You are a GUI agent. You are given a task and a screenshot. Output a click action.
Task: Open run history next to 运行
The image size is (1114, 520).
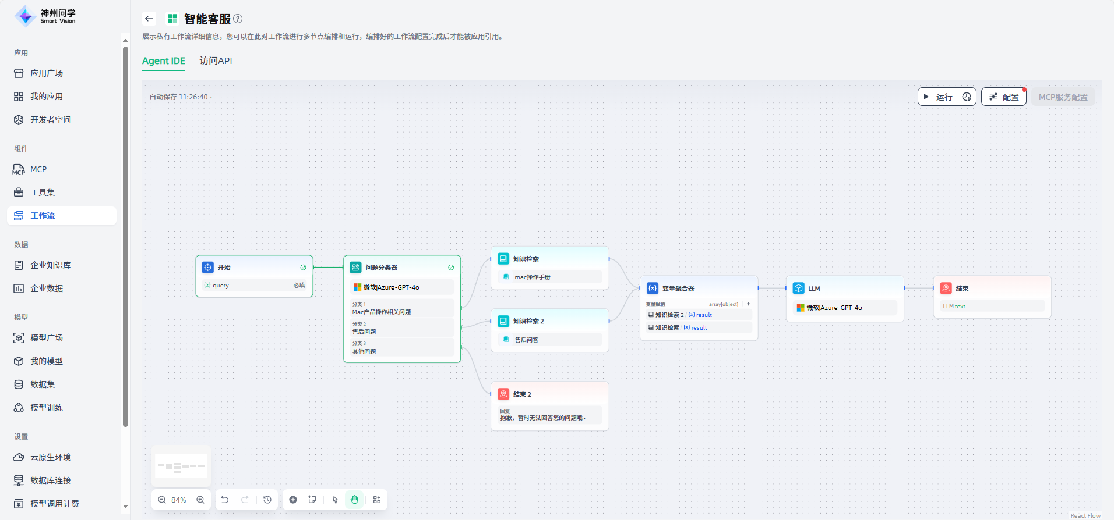[967, 97]
